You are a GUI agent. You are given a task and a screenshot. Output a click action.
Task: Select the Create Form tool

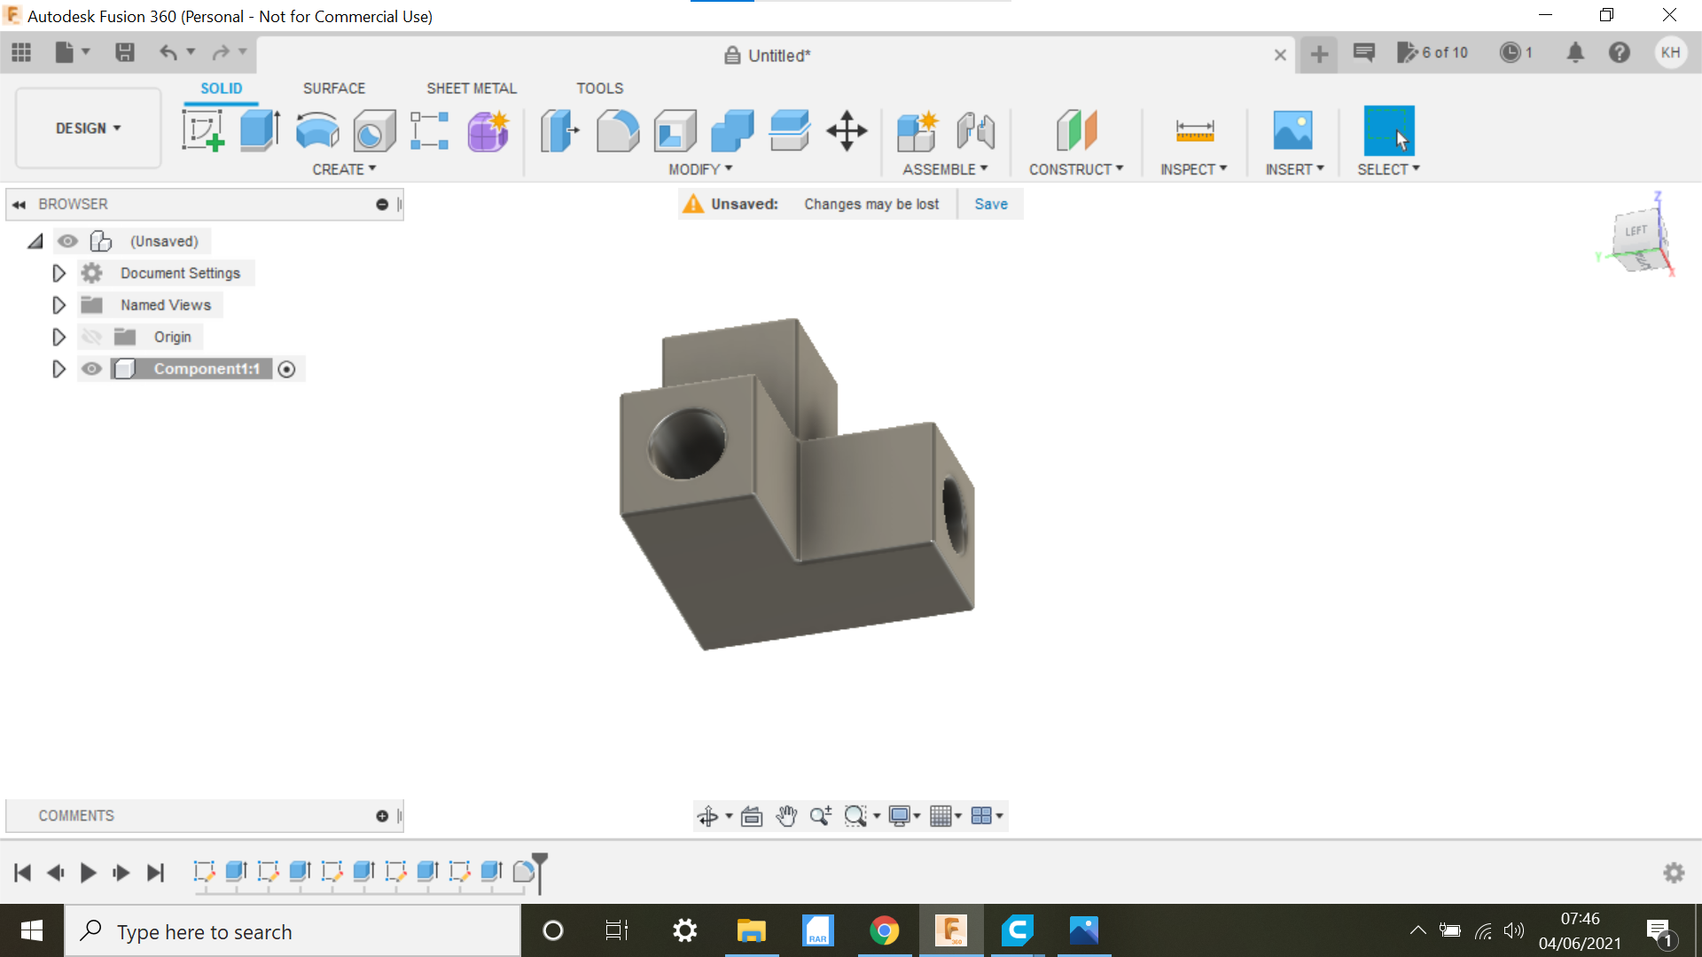[488, 130]
